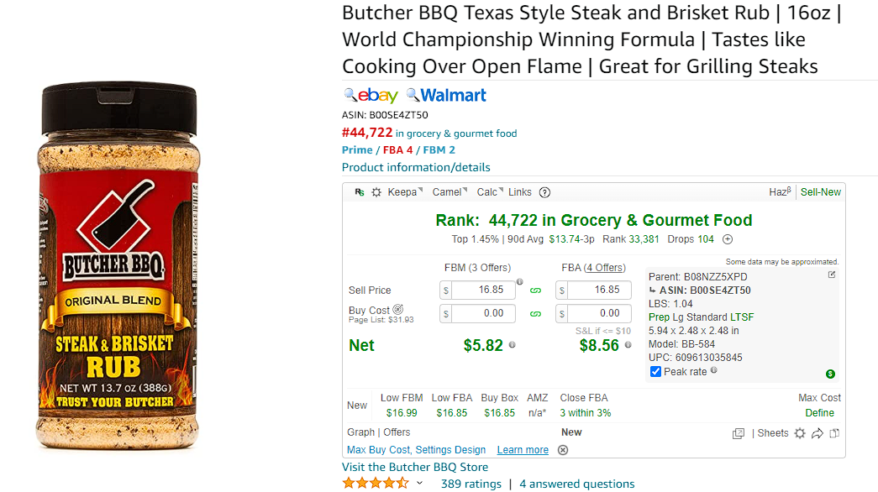Click the edit icon beside Parent ASIN
This screenshot has width=878, height=492.
click(x=832, y=275)
